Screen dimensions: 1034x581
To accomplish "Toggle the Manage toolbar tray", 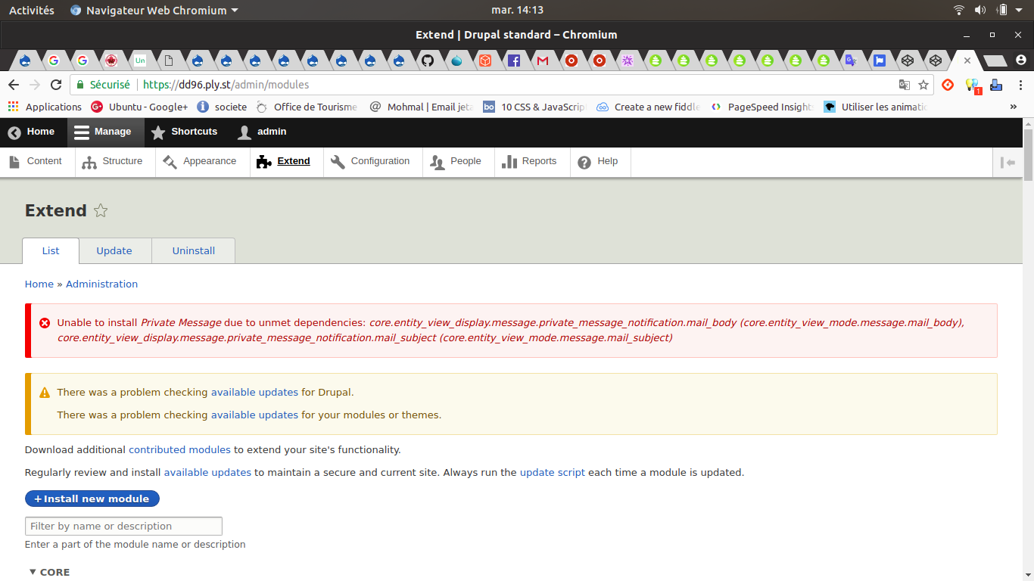I will tap(103, 132).
